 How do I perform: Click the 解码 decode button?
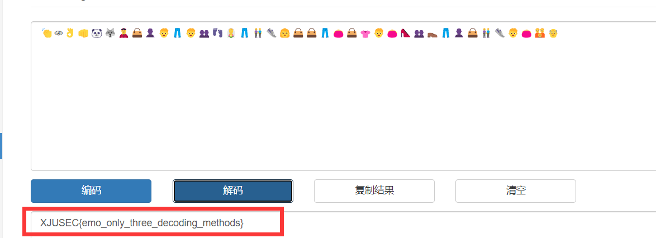(x=233, y=191)
